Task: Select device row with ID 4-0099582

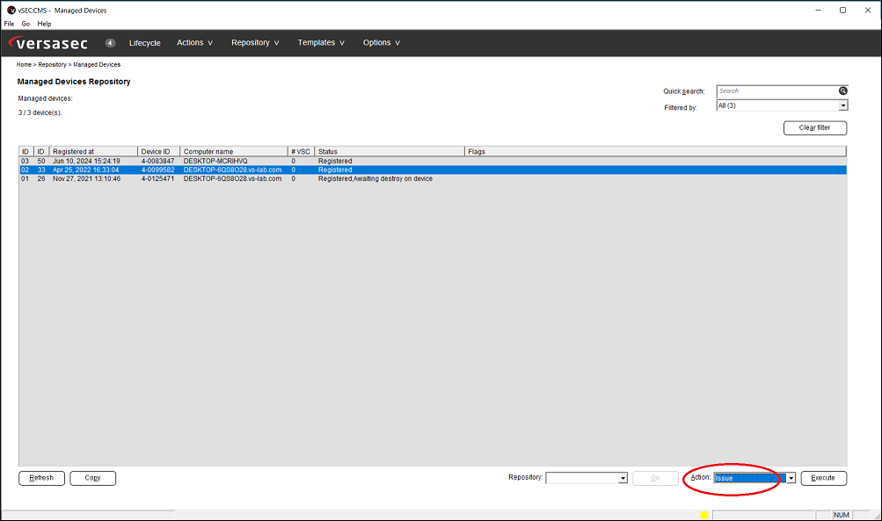Action: [433, 170]
